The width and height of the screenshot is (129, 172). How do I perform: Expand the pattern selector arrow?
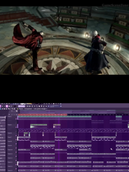coord(26,106)
